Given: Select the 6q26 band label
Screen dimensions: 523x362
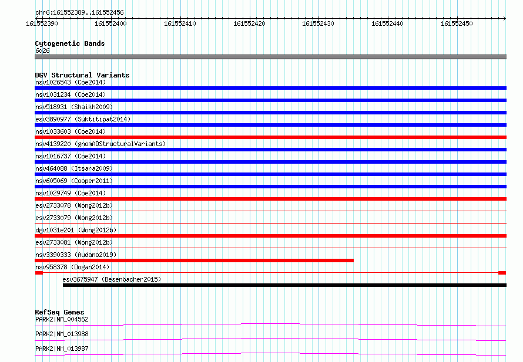Looking at the screenshot, I should [42, 50].
